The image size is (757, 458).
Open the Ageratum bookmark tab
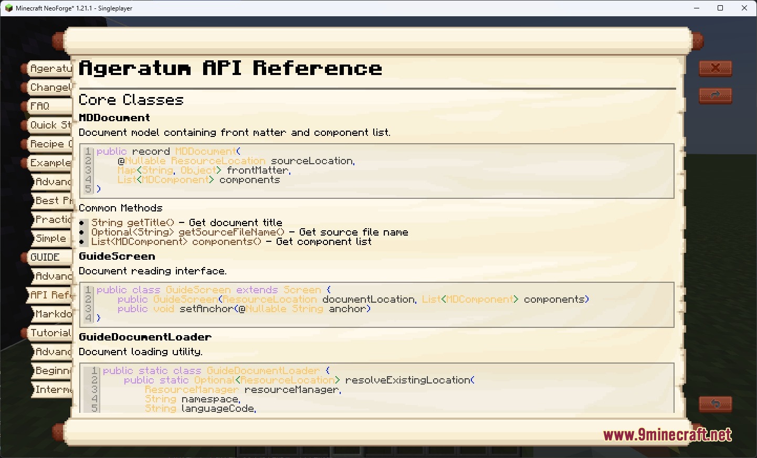(47, 69)
